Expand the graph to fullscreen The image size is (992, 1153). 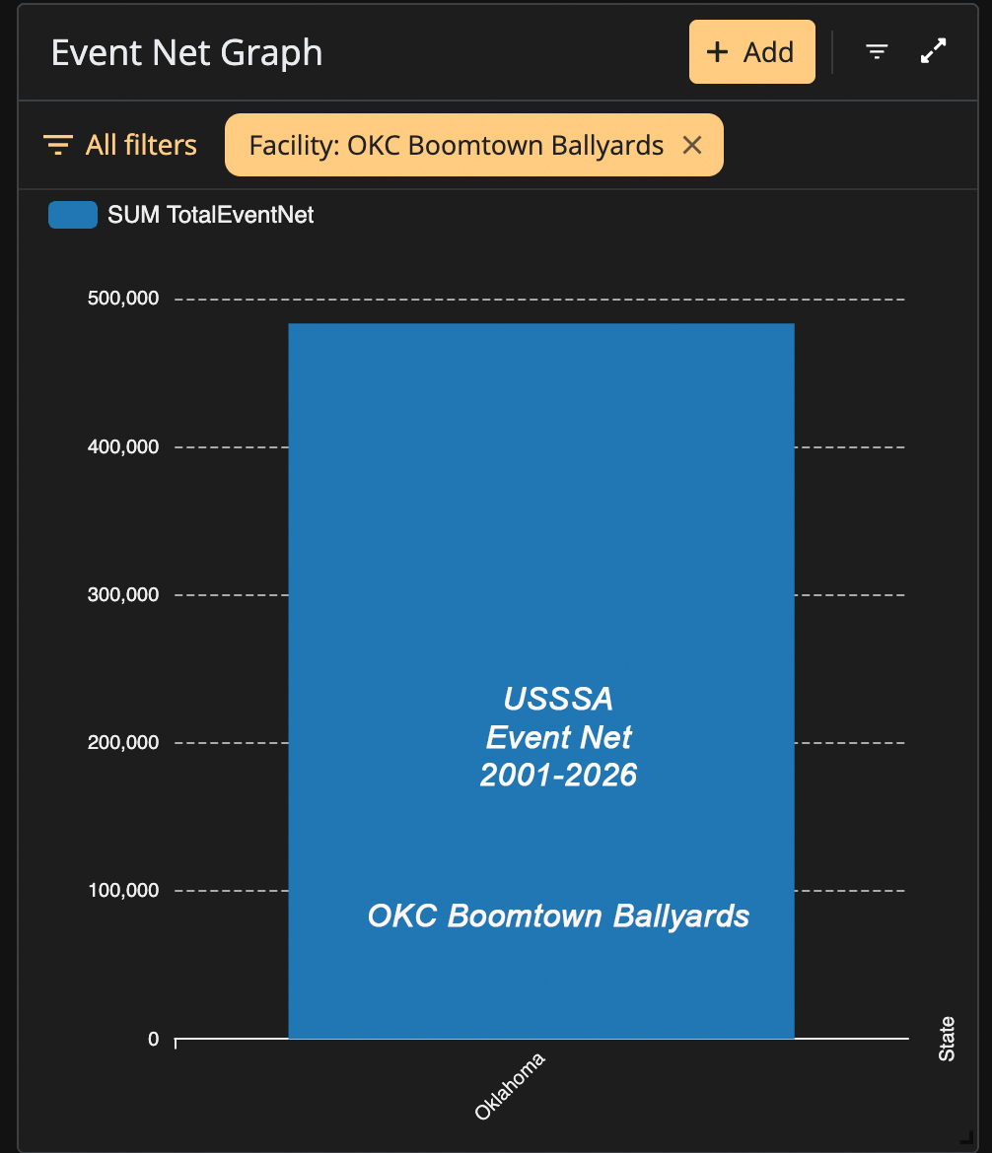(x=933, y=50)
